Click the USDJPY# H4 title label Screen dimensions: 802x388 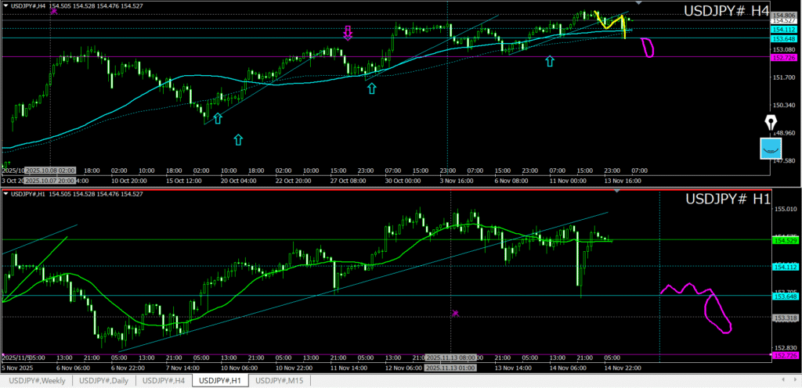click(x=726, y=11)
